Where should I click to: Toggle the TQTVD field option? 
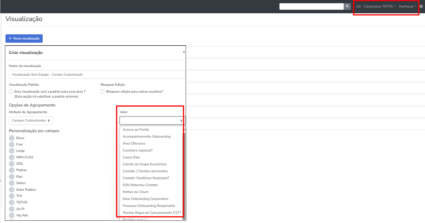12,202
